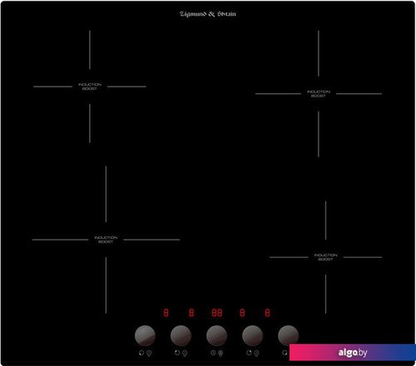Viewport: 416px width, 366px height.
Task: Tap the rear-left zone indicator icon
Action: 177,353
